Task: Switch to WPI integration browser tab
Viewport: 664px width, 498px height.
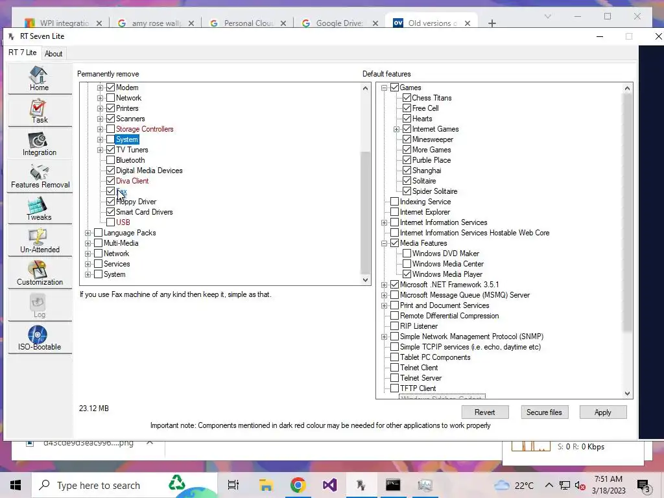Action: (64, 23)
